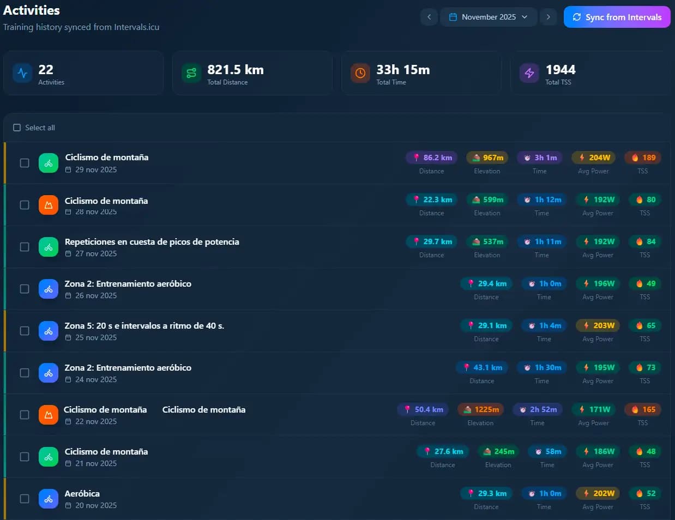Click the Total Time clock icon

tap(360, 72)
